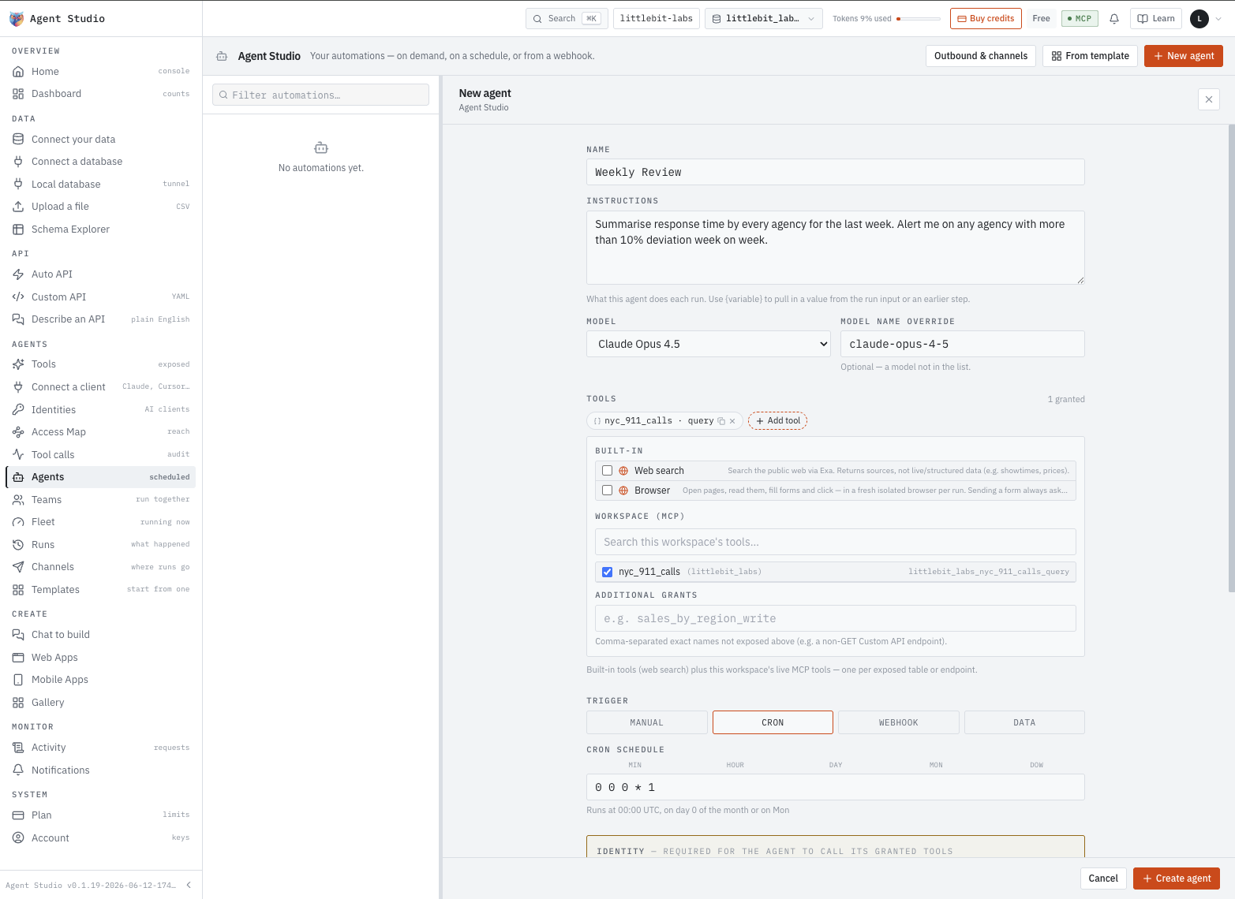Image resolution: width=1235 pixels, height=899 pixels.
Task: Click the tokens used progress bar
Action: (x=919, y=19)
